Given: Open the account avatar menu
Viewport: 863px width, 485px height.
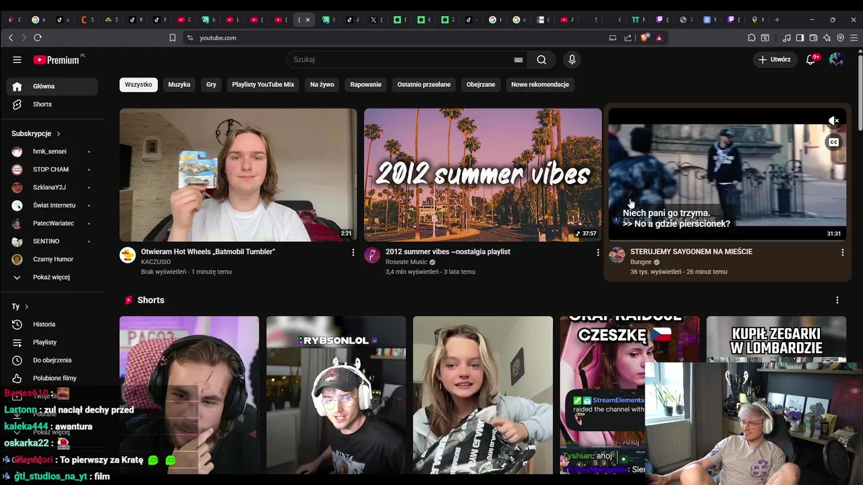Looking at the screenshot, I should 837,60.
